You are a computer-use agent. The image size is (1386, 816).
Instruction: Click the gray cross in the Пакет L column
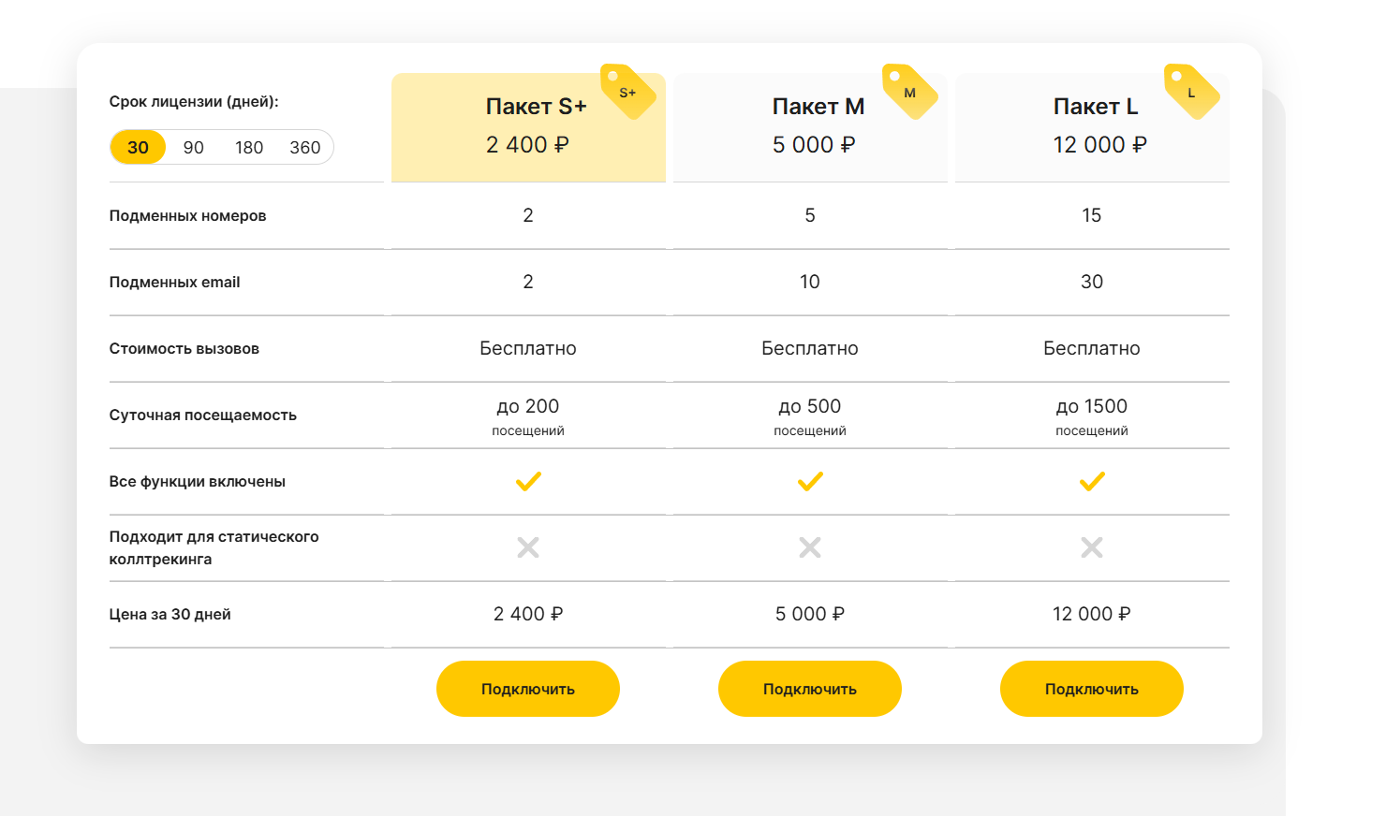[1092, 547]
